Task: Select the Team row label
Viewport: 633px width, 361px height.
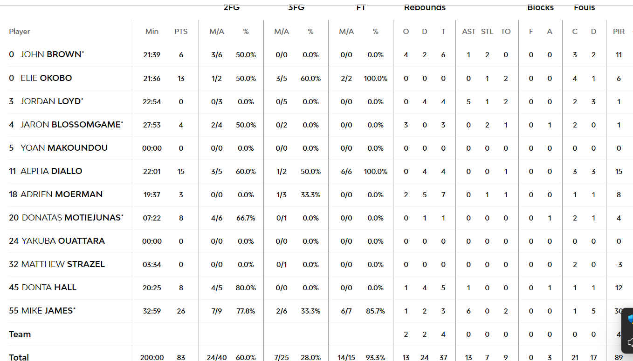Action: (20, 334)
